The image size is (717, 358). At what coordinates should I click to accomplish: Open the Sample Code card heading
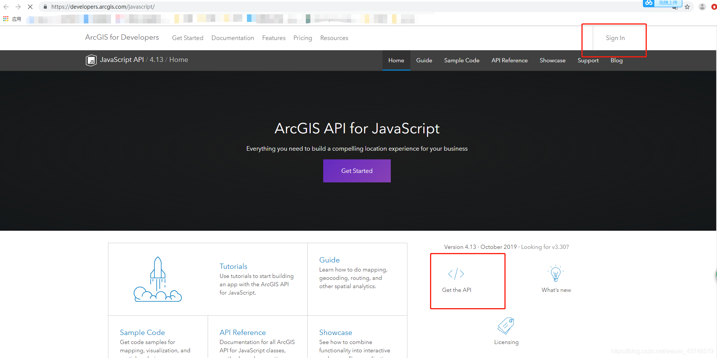[x=142, y=332]
